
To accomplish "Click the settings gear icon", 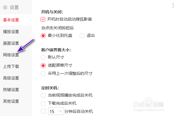I will click(x=5, y=8).
